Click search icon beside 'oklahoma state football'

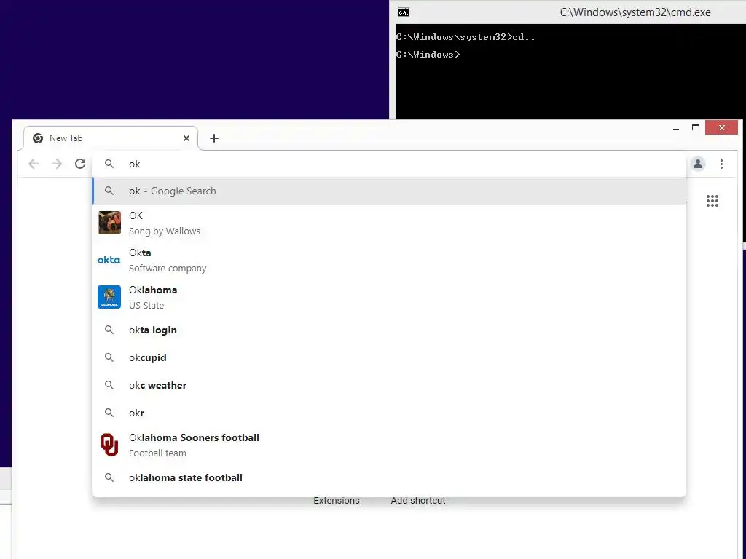[x=109, y=477]
